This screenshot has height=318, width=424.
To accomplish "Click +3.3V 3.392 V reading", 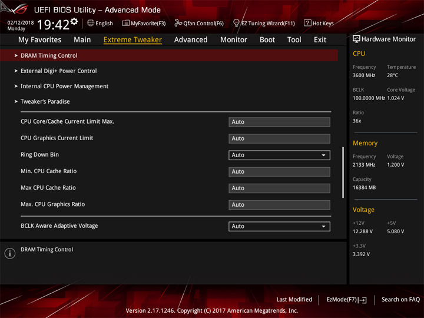I will [x=361, y=254].
